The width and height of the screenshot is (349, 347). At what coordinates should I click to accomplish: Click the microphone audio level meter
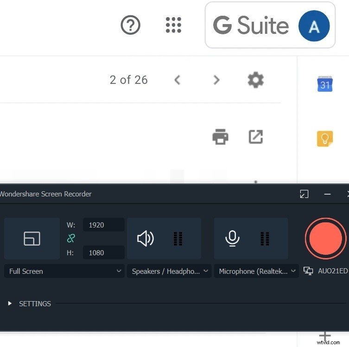(x=265, y=239)
